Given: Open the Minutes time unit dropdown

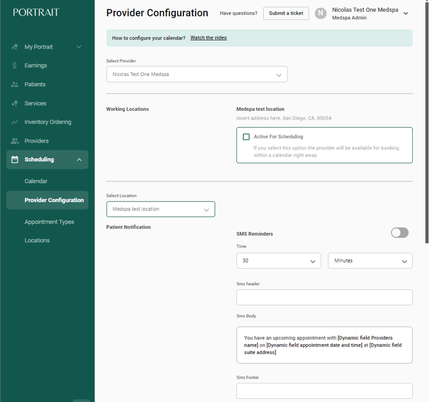Looking at the screenshot, I should click(370, 261).
